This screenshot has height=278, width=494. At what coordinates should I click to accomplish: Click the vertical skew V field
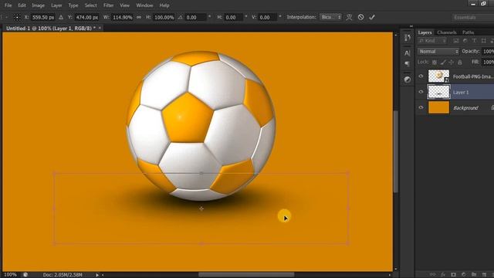pyautogui.click(x=268, y=17)
